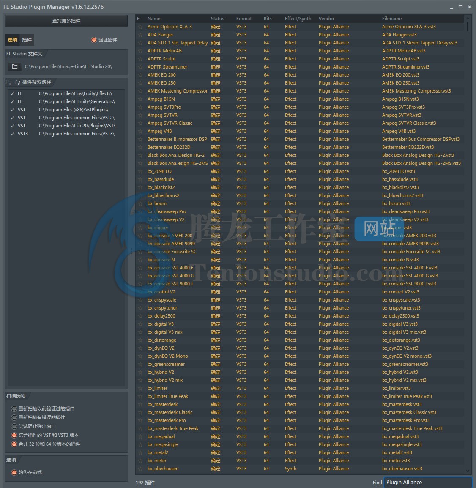Toggle the favorite star for ADA Flanger
Viewport: 476px width, 488px height.
pos(140,35)
